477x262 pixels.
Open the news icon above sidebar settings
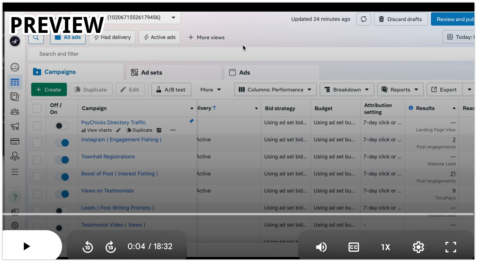click(15, 212)
